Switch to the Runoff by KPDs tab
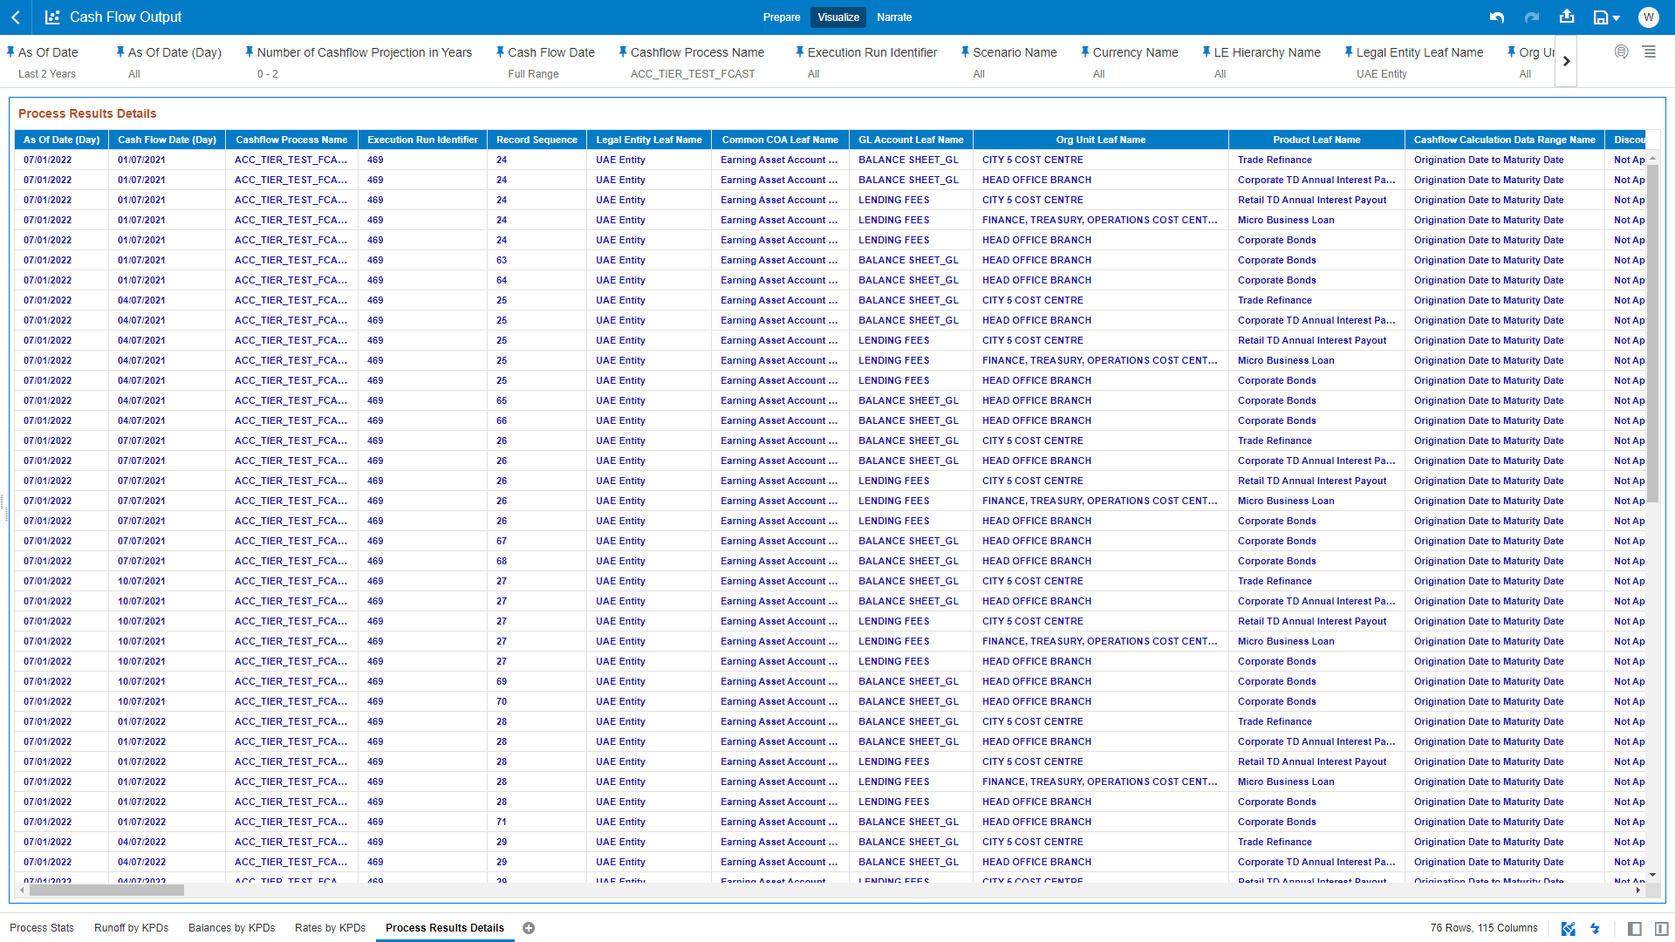This screenshot has height=942, width=1675. (x=131, y=928)
